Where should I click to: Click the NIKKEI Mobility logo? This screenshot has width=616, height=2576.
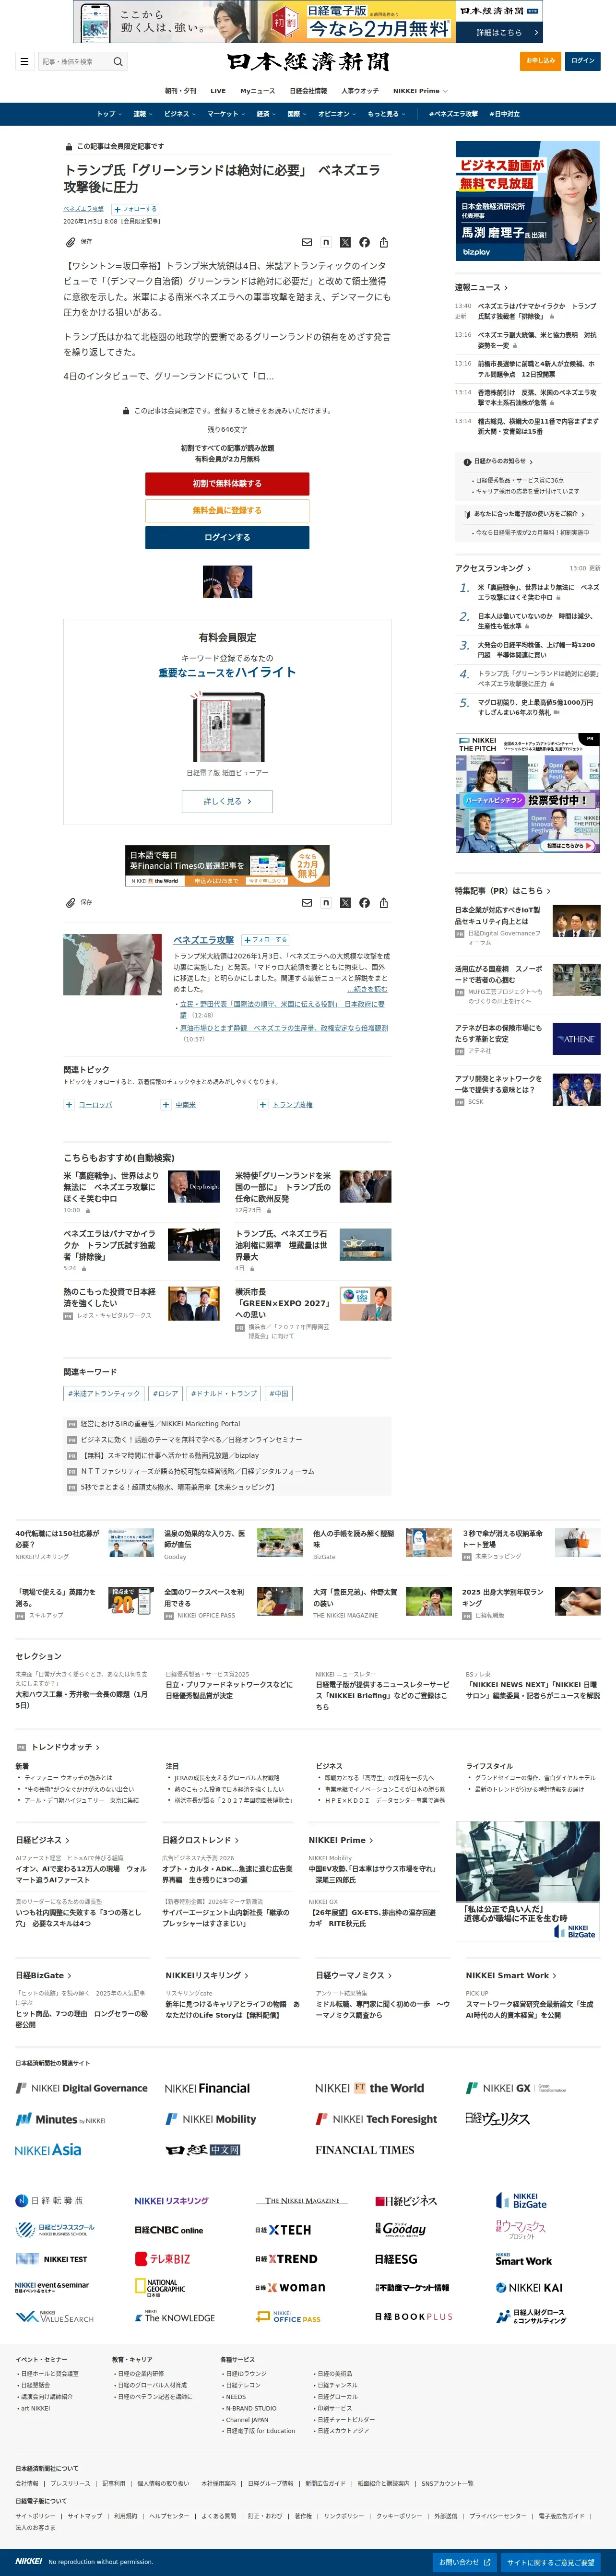211,2119
